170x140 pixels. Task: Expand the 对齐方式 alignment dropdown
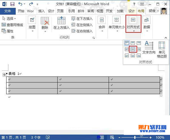(x=133, y=24)
